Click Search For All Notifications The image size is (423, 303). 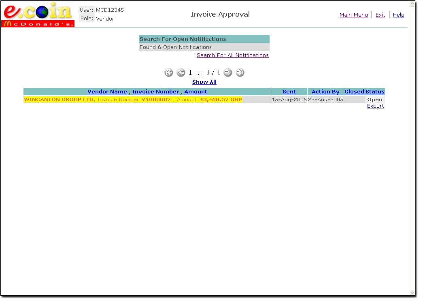(232, 55)
